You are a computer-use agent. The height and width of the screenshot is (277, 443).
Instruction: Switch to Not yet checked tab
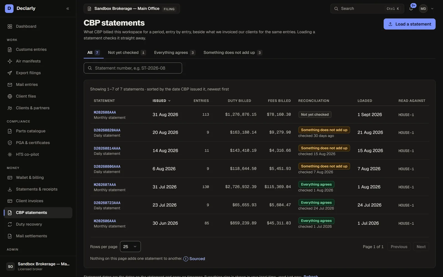127,53
